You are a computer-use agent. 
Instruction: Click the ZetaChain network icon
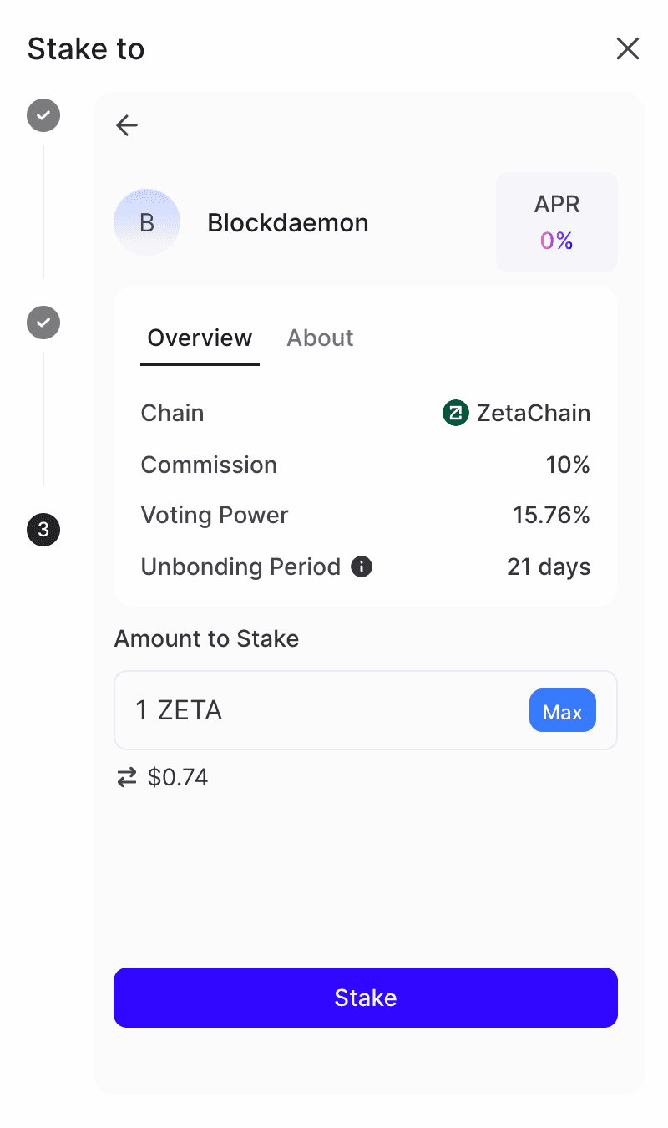pos(454,413)
